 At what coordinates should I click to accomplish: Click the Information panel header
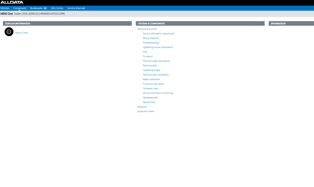coord(291,24)
